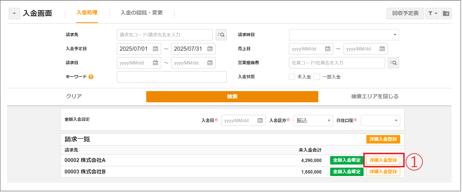Screen dimensions: 462x192
Task: Open calendar for 全額入金設定 入金日 field
Action: (260, 121)
